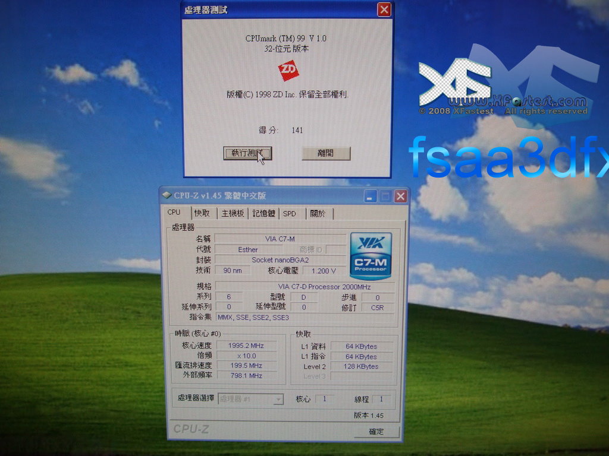
Task: Click the 版本 1.45 version label
Action: (x=369, y=415)
